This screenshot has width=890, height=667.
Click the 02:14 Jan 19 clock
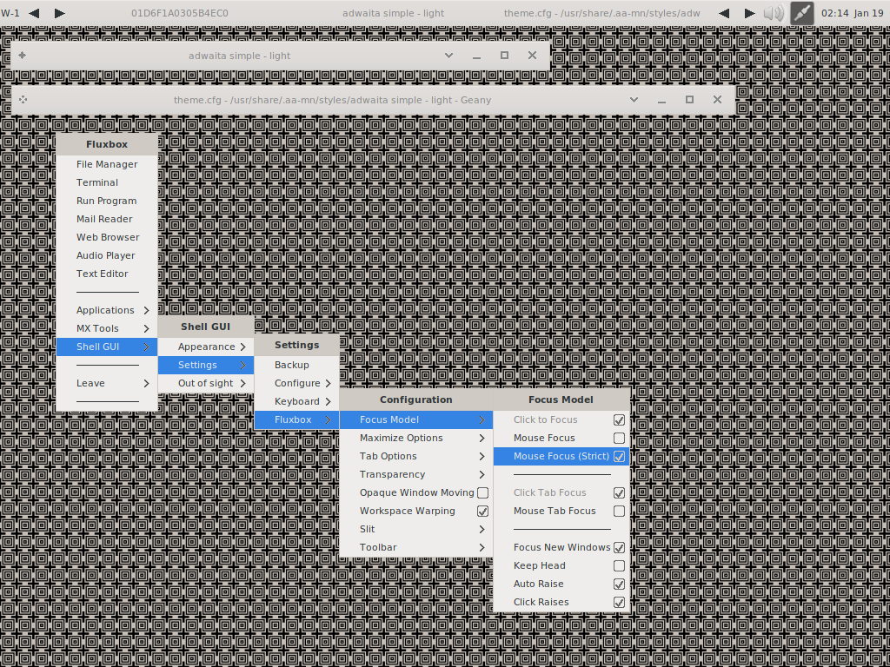click(x=852, y=13)
